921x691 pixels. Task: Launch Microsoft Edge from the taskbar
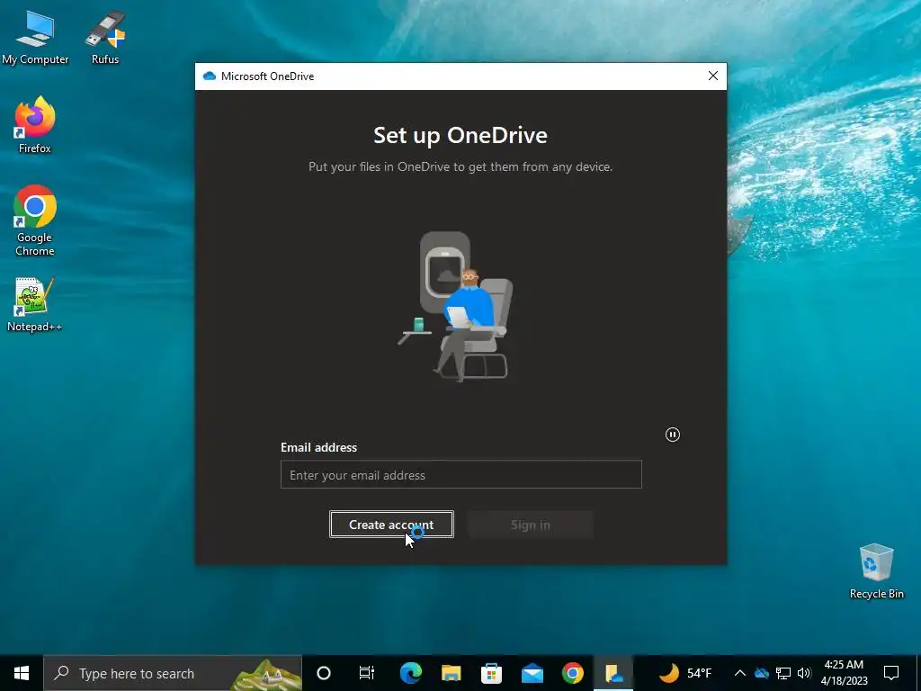pos(410,673)
